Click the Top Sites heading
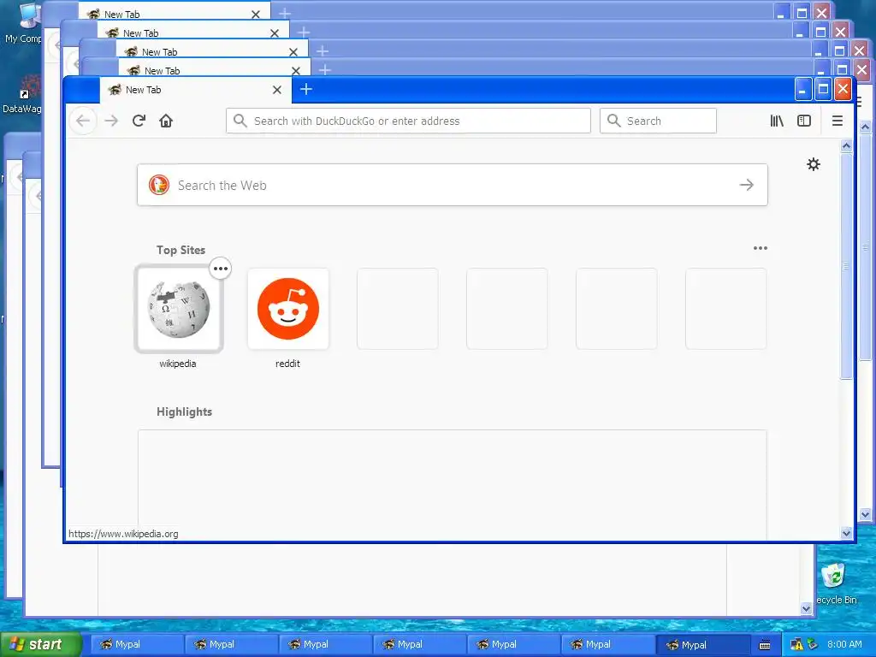The height and width of the screenshot is (657, 876). (x=181, y=251)
